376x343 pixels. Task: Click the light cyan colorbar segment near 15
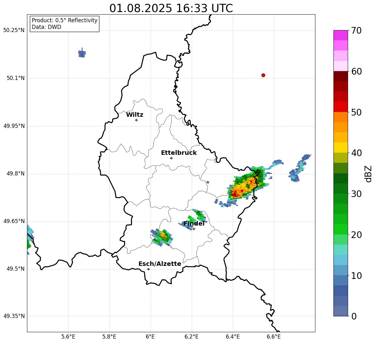pyautogui.click(x=340, y=250)
